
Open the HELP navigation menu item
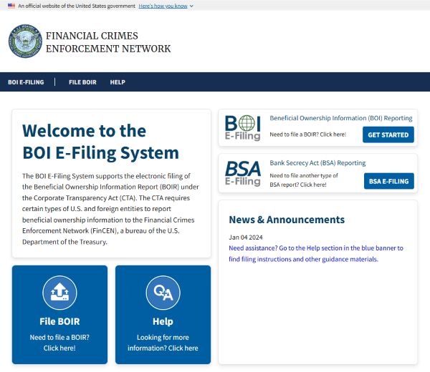(118, 82)
